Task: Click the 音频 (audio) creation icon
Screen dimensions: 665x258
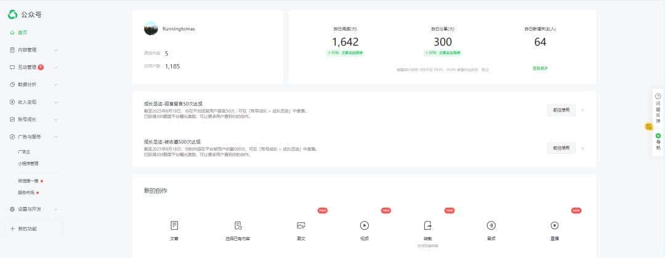Action: 491,225
